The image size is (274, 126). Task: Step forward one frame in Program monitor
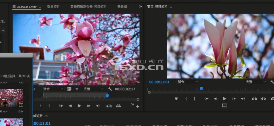(x=234, y=99)
